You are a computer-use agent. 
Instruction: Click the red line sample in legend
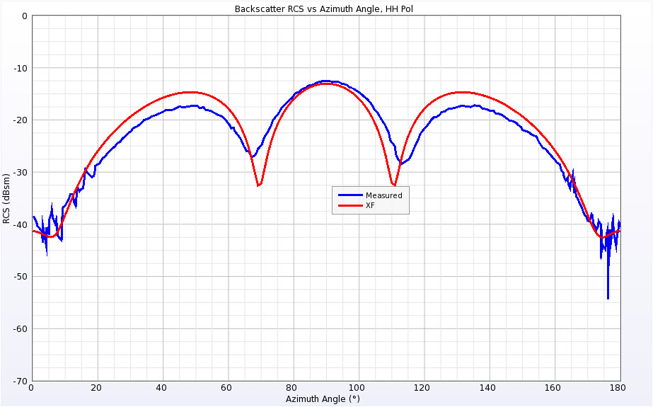click(349, 205)
